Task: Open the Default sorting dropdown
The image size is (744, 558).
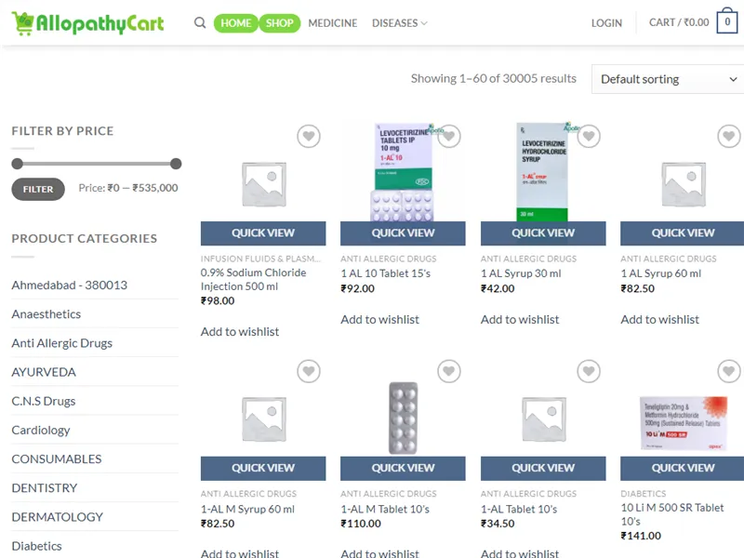Action: coord(668,79)
